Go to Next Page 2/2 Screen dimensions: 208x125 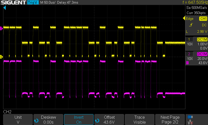tap(170, 120)
